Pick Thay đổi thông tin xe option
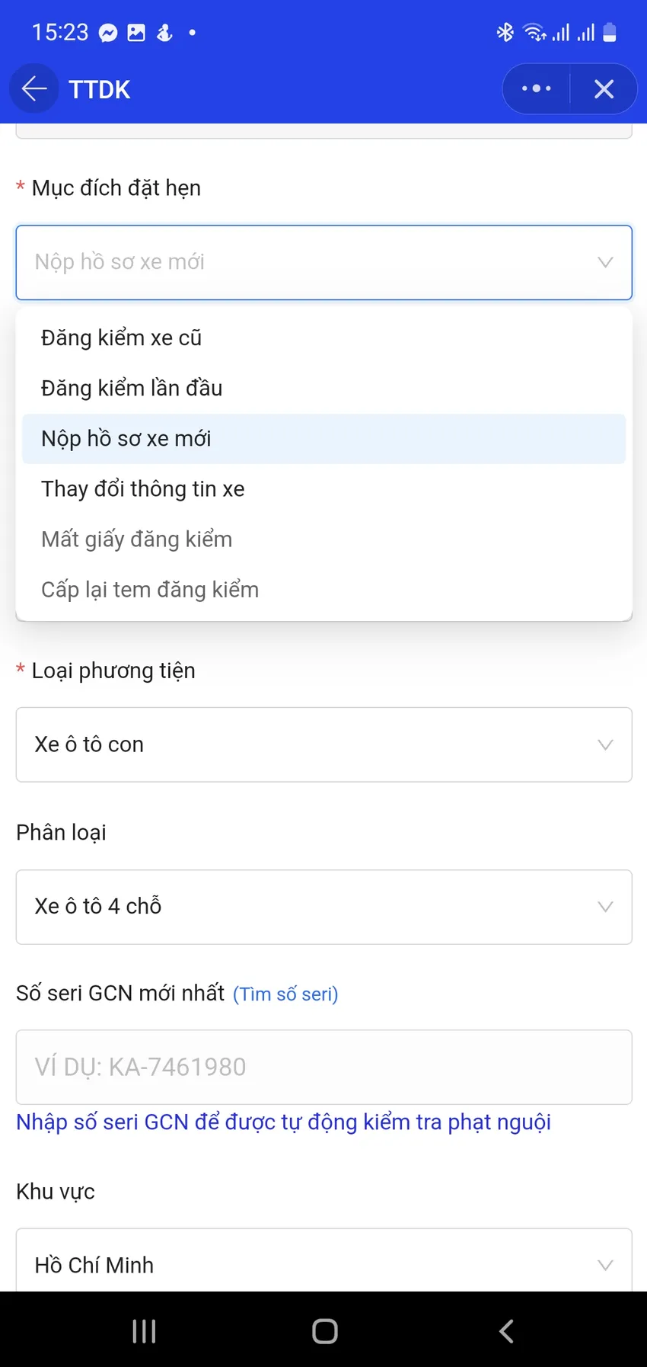The width and height of the screenshot is (647, 1367). tap(143, 489)
